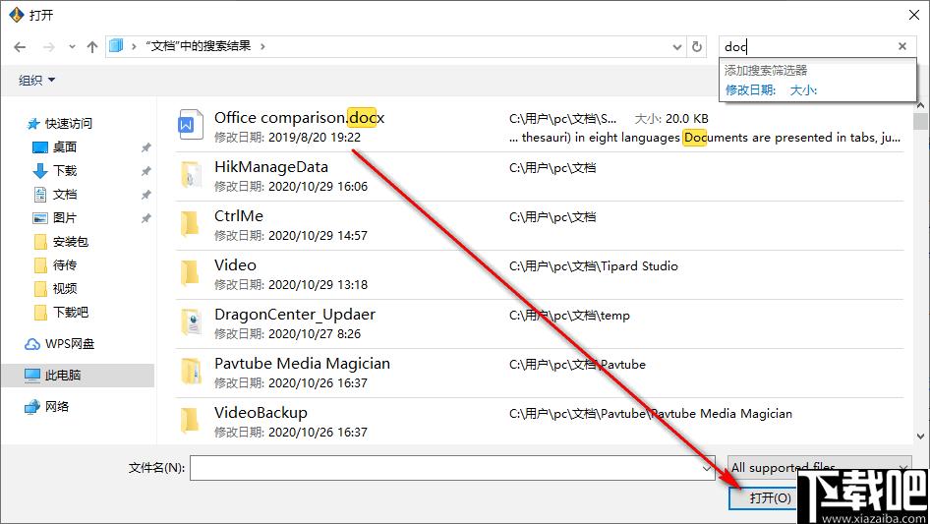Click the Pavtube Media Magician name

pos(302,364)
